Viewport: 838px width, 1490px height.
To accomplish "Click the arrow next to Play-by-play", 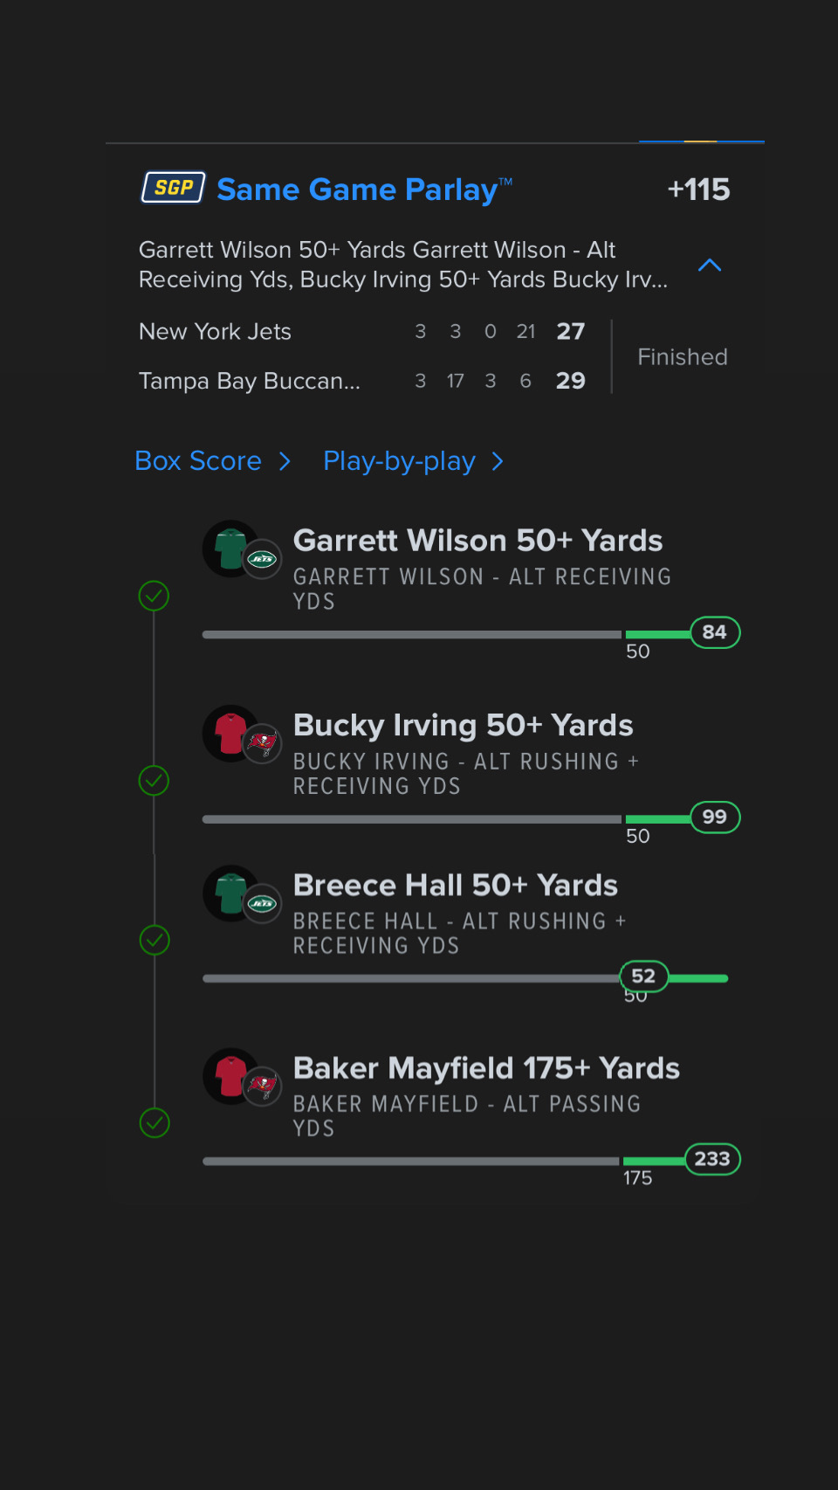I will tap(498, 461).
